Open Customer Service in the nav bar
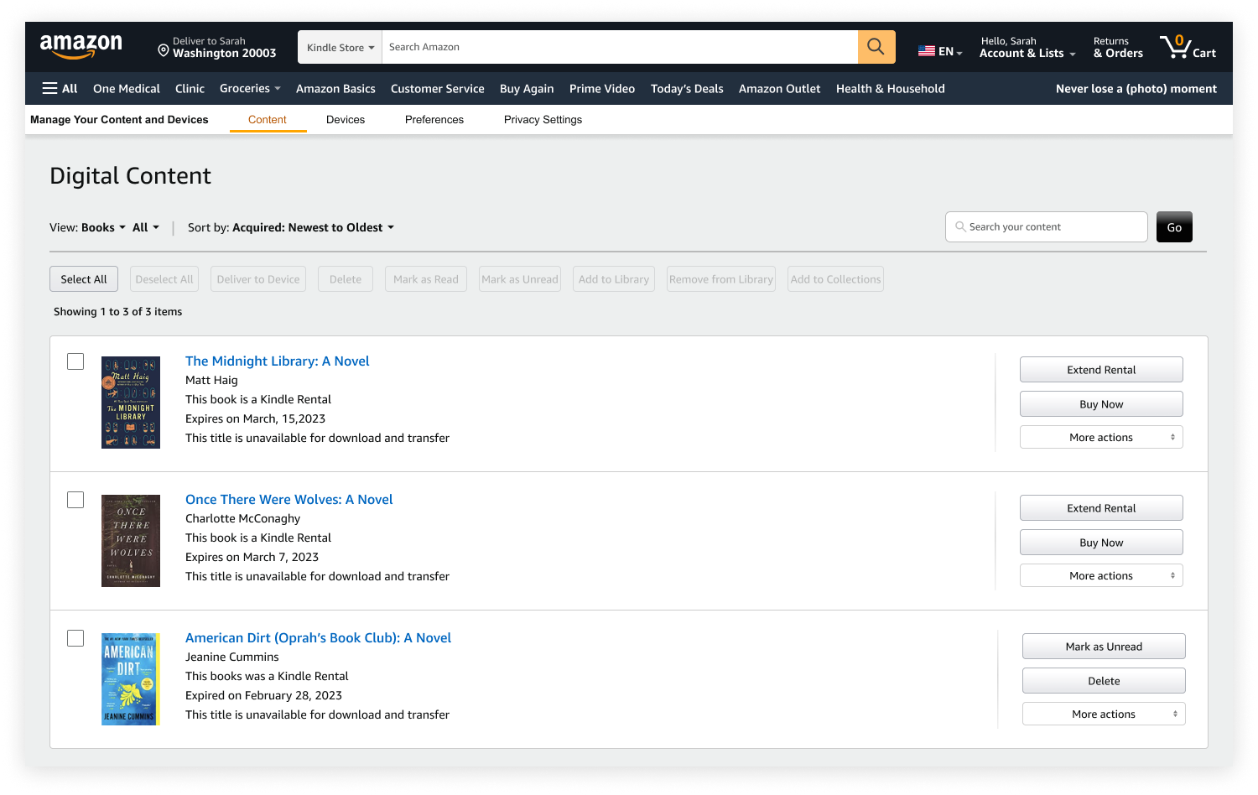 coord(437,88)
